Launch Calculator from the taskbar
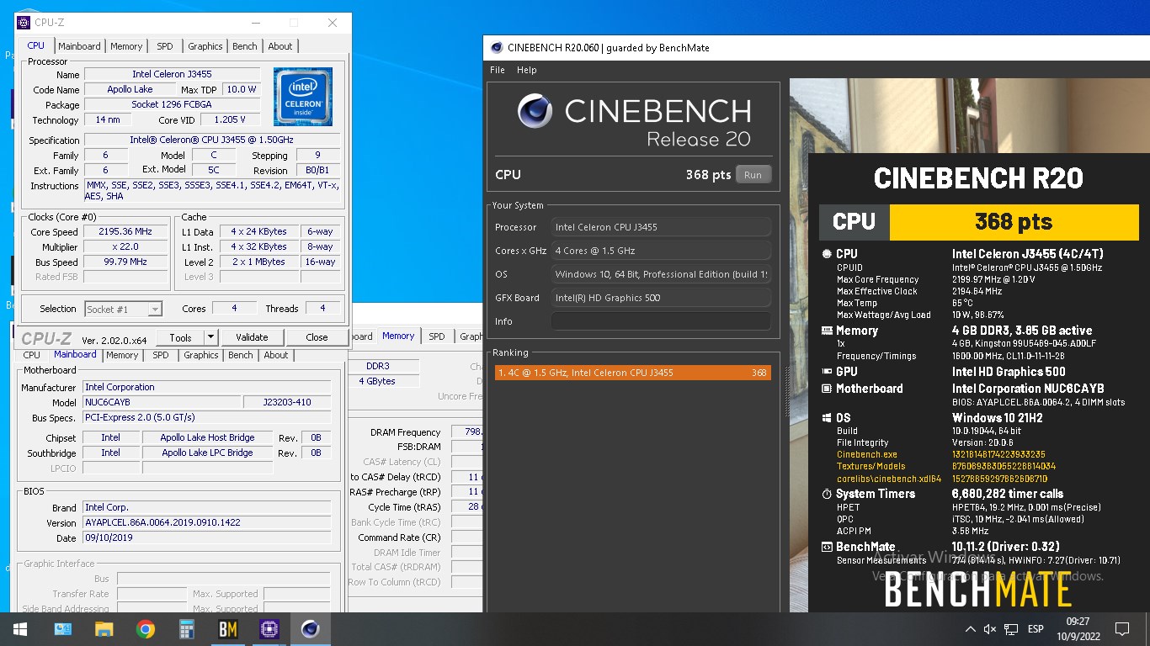Screen dimensions: 1150x646 coord(187,629)
